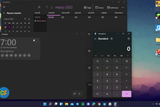This screenshot has width=160, height=107.
Task: Click the equals key on Calculator
Action: [x=126, y=94]
